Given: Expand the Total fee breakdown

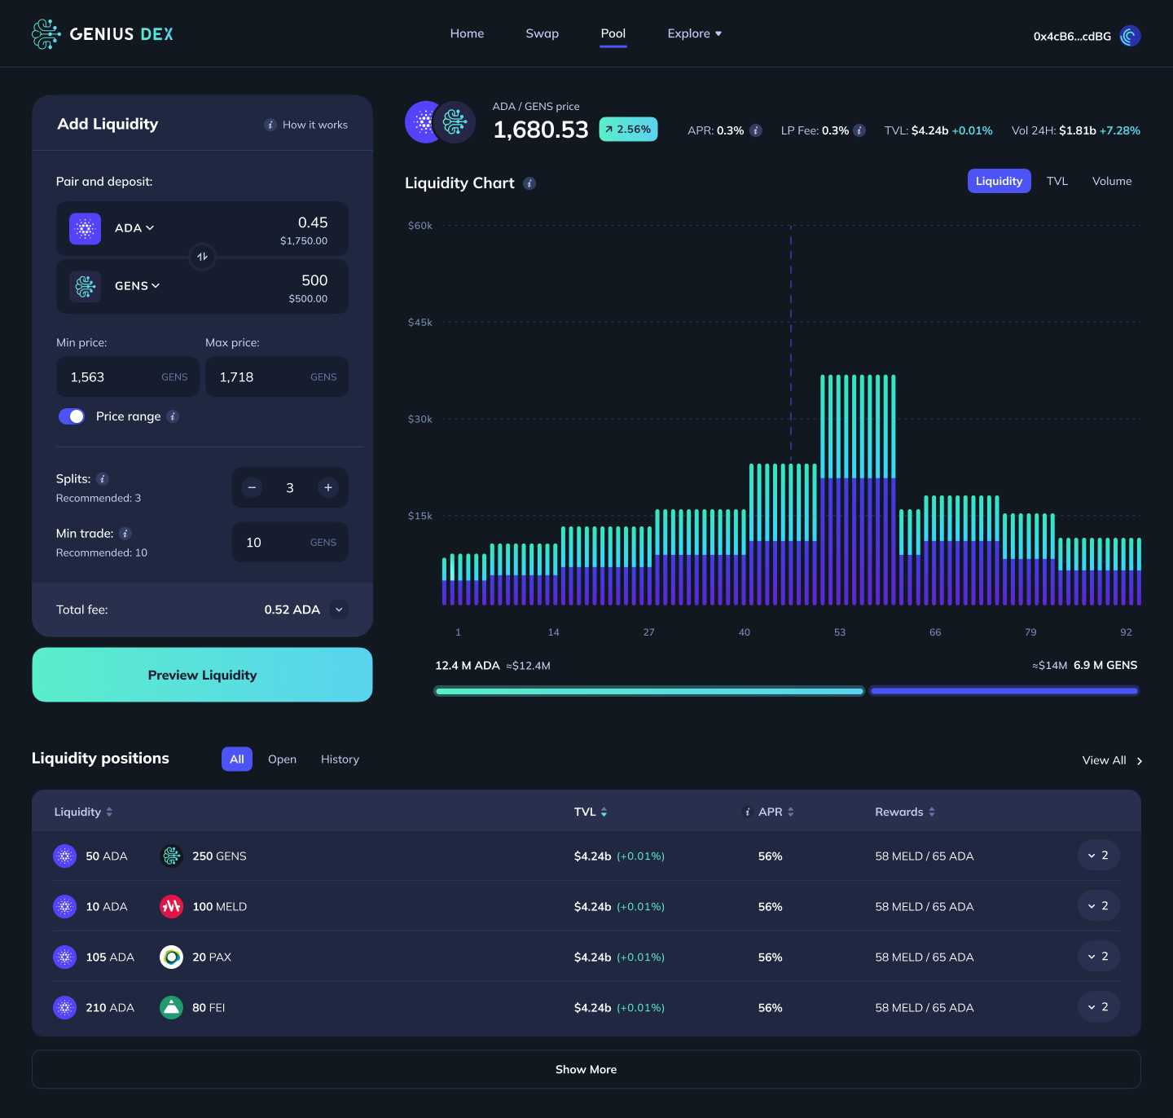Looking at the screenshot, I should click(338, 609).
